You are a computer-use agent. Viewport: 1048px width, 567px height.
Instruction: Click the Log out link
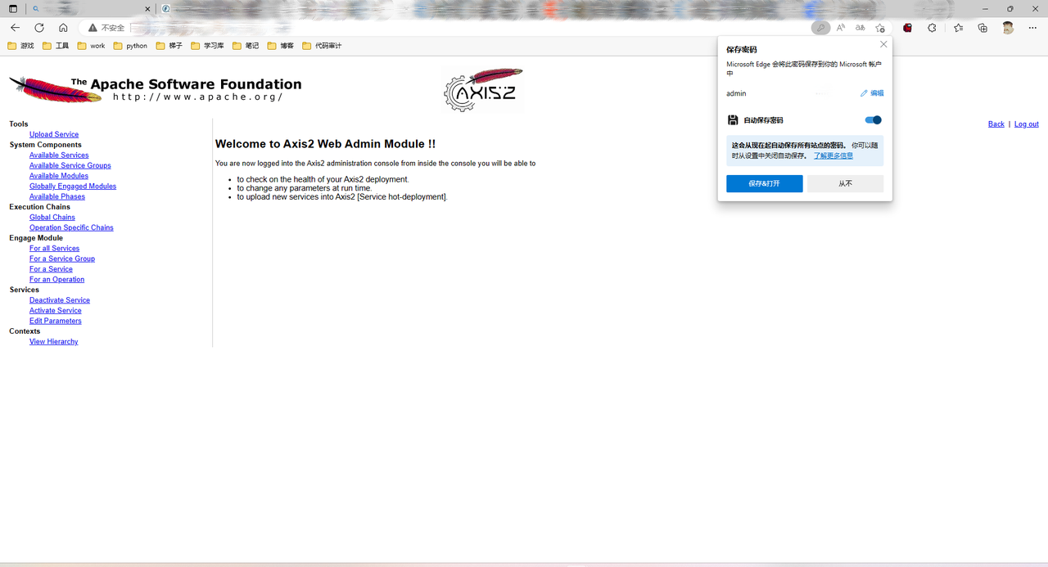coord(1027,124)
